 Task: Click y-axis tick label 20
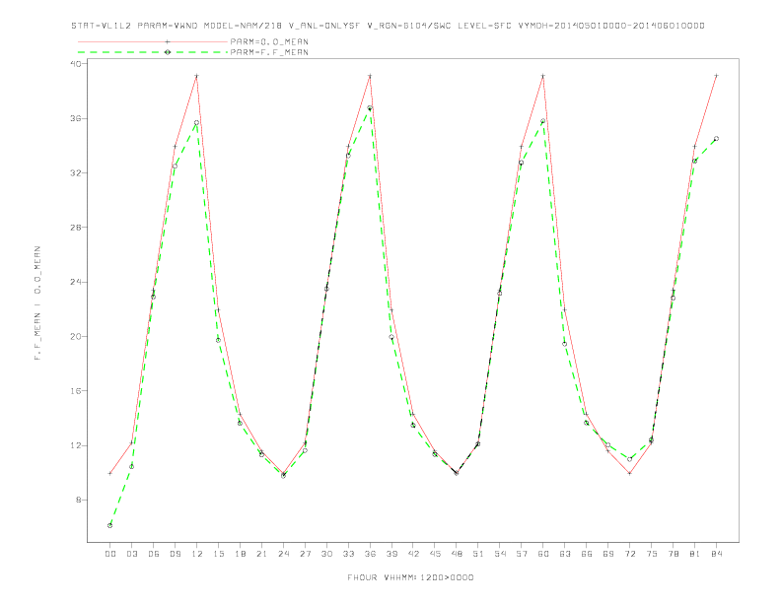tap(77, 336)
